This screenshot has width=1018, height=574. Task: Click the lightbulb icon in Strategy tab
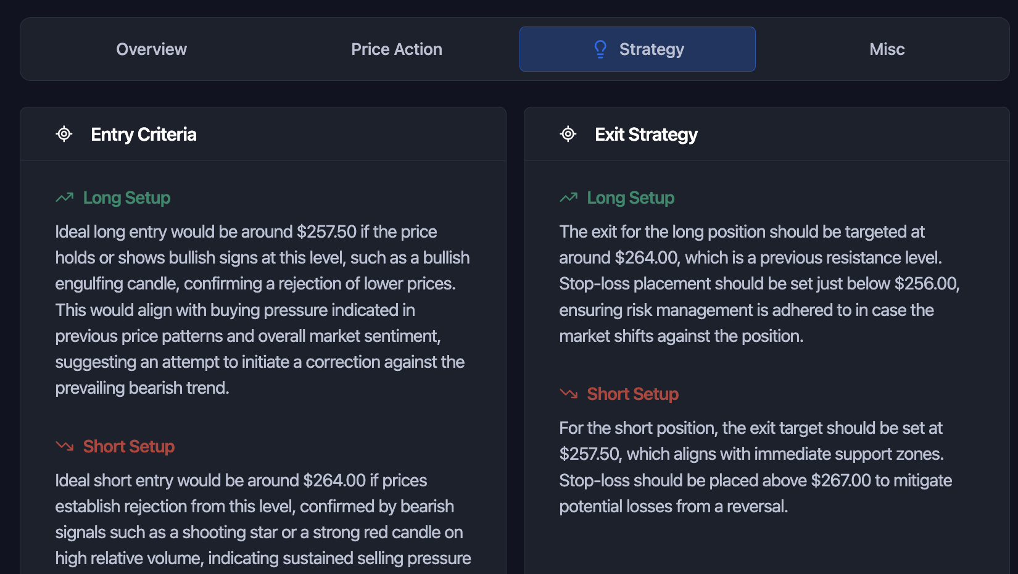tap(600, 49)
